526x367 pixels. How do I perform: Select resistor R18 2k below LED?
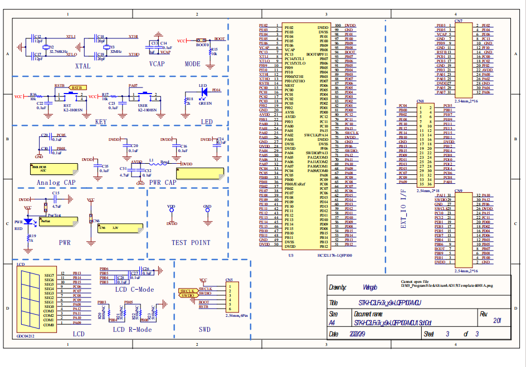[x=186, y=101]
